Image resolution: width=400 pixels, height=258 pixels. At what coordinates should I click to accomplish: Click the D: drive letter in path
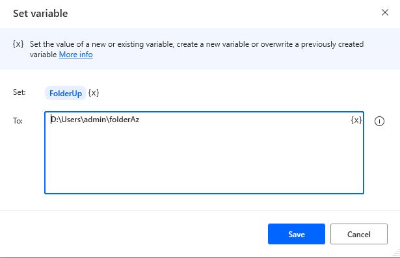(x=55, y=120)
